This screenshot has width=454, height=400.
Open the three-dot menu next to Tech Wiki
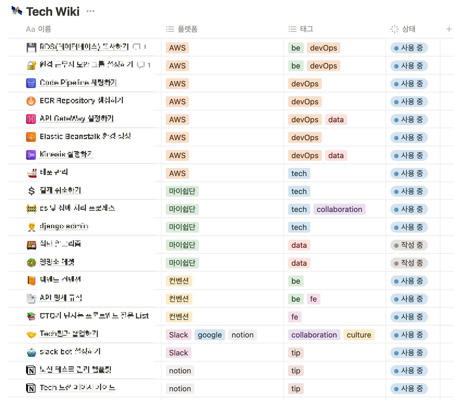[91, 11]
